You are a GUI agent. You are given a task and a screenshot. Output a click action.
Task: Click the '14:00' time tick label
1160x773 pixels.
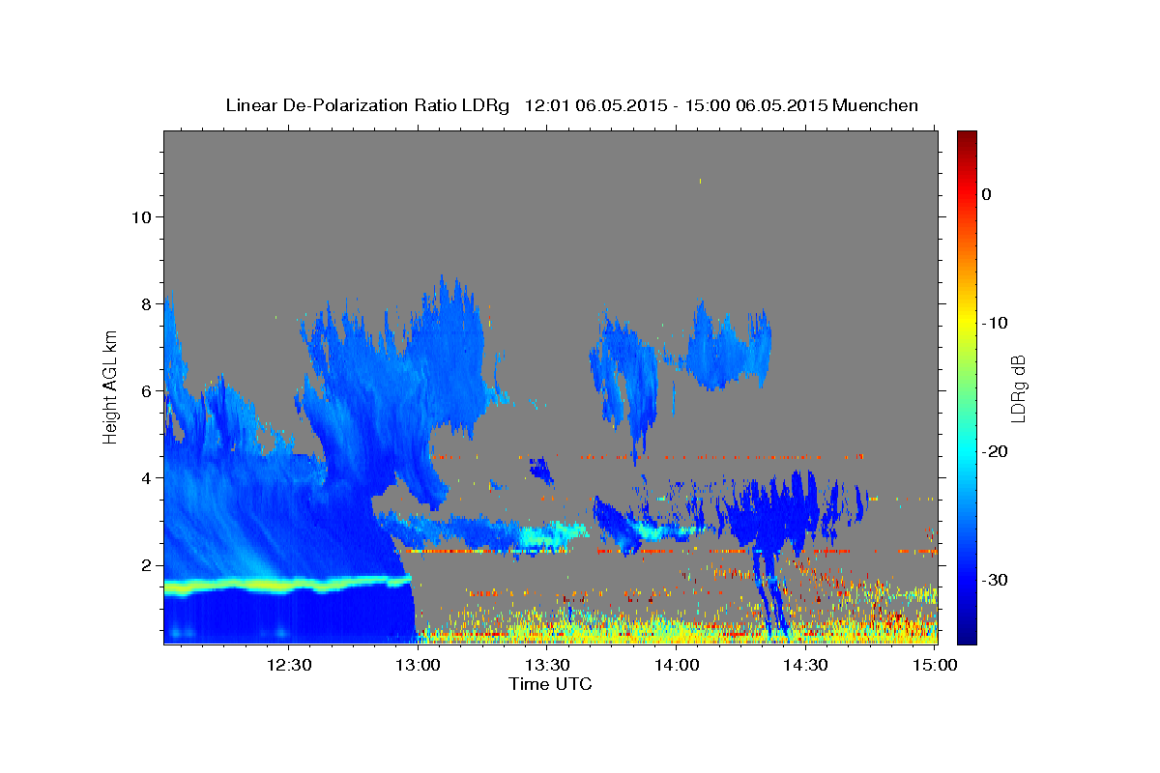[x=677, y=665]
